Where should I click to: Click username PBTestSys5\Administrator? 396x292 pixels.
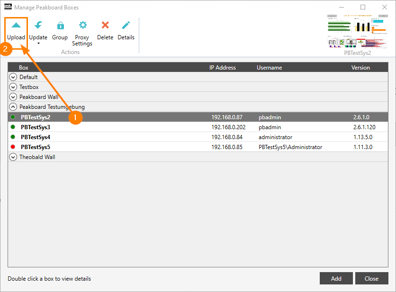point(290,147)
